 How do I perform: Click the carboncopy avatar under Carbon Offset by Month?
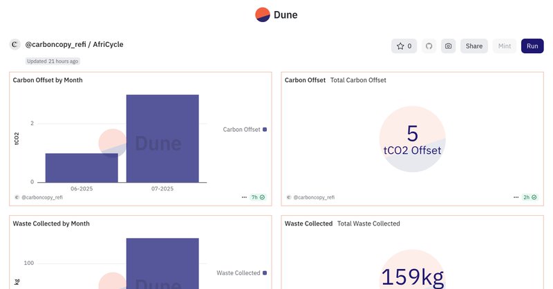[17, 197]
